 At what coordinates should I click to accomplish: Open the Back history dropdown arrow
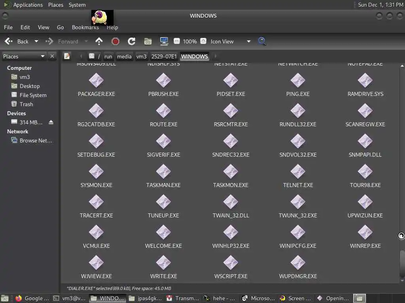pos(36,41)
